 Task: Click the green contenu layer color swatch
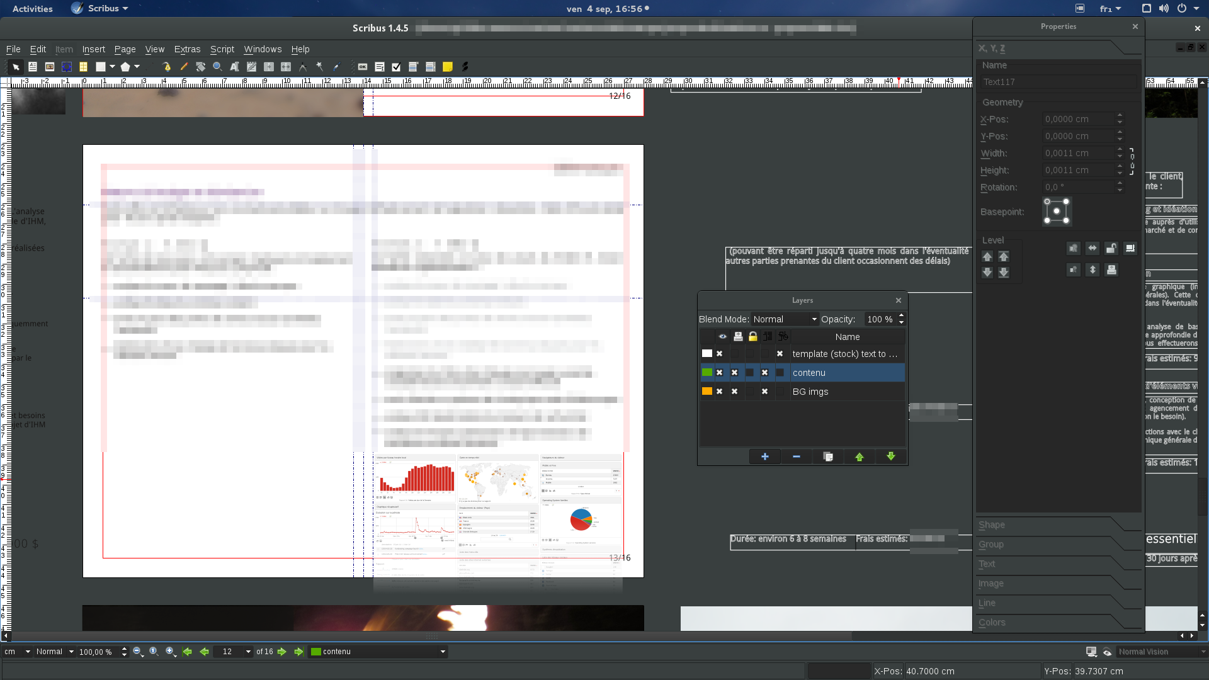[707, 373]
